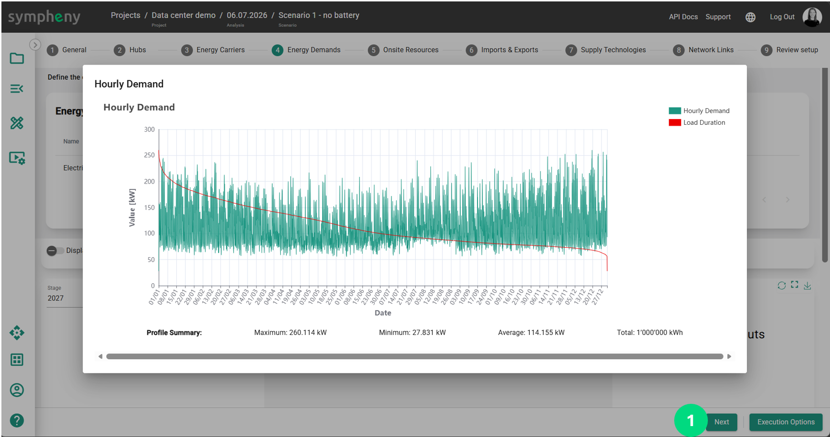Toggle Hourly Demand series in legend
The width and height of the screenshot is (830, 437).
pyautogui.click(x=699, y=111)
